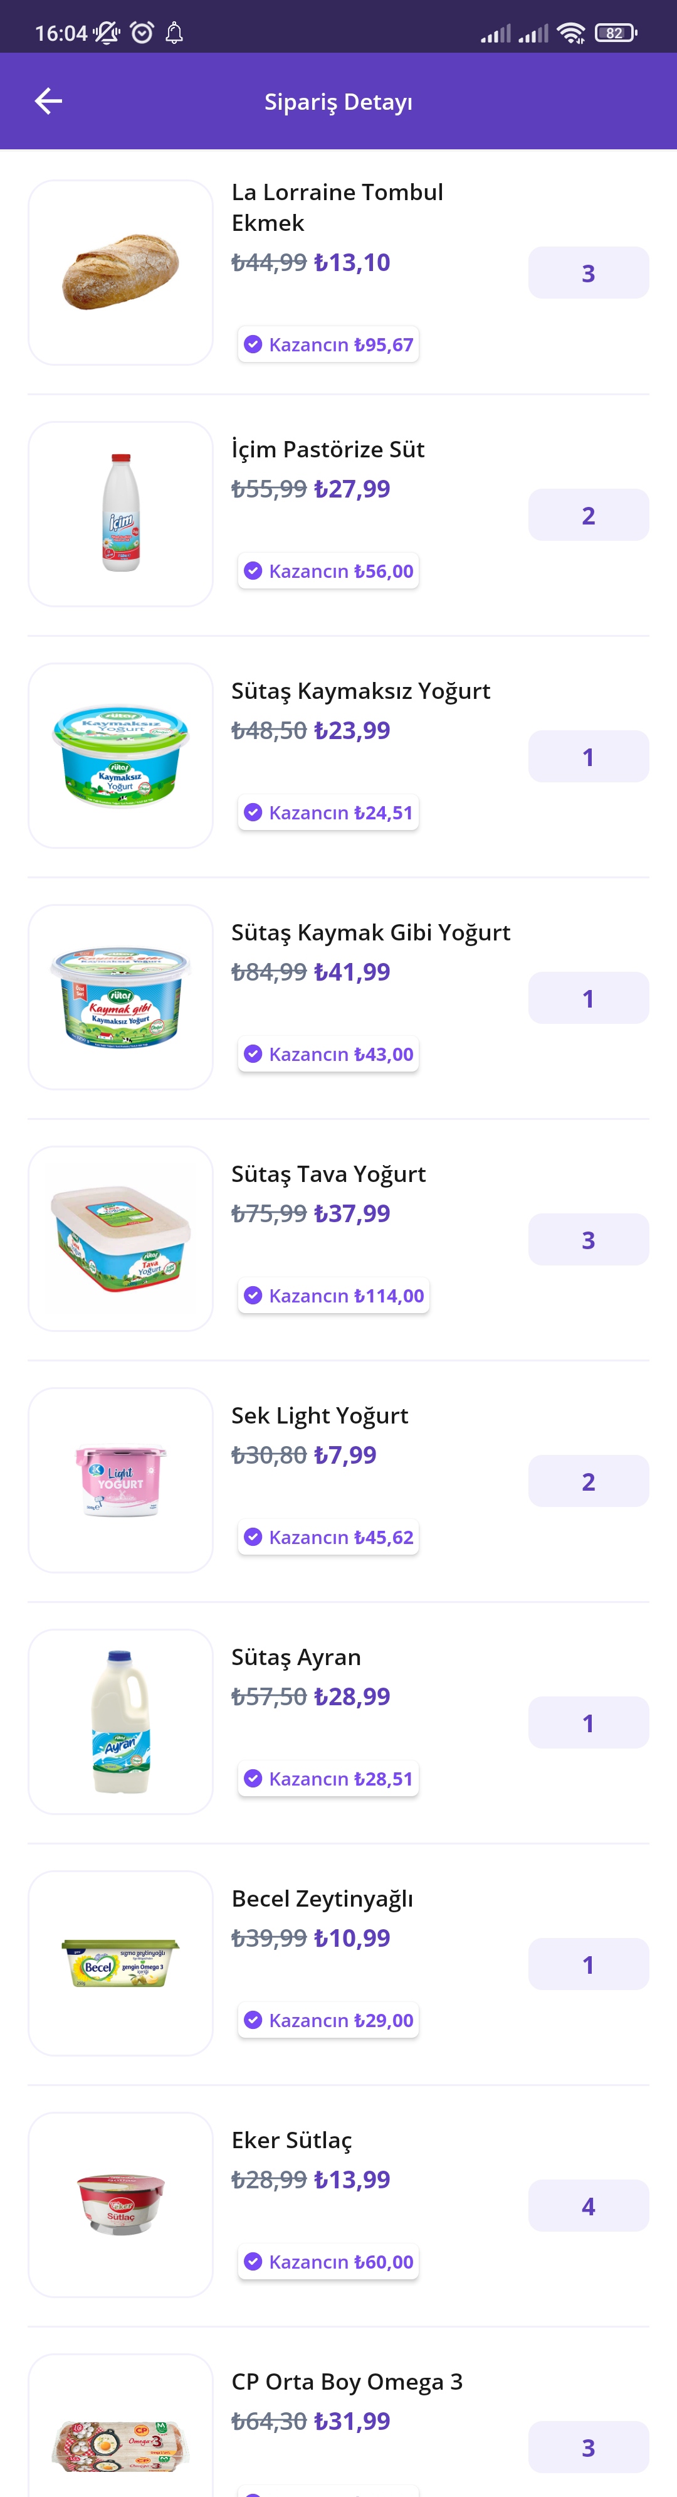Tap checkmark icon beside Kazancın ₺114,00
The height and width of the screenshot is (2497, 677).
253,1295
